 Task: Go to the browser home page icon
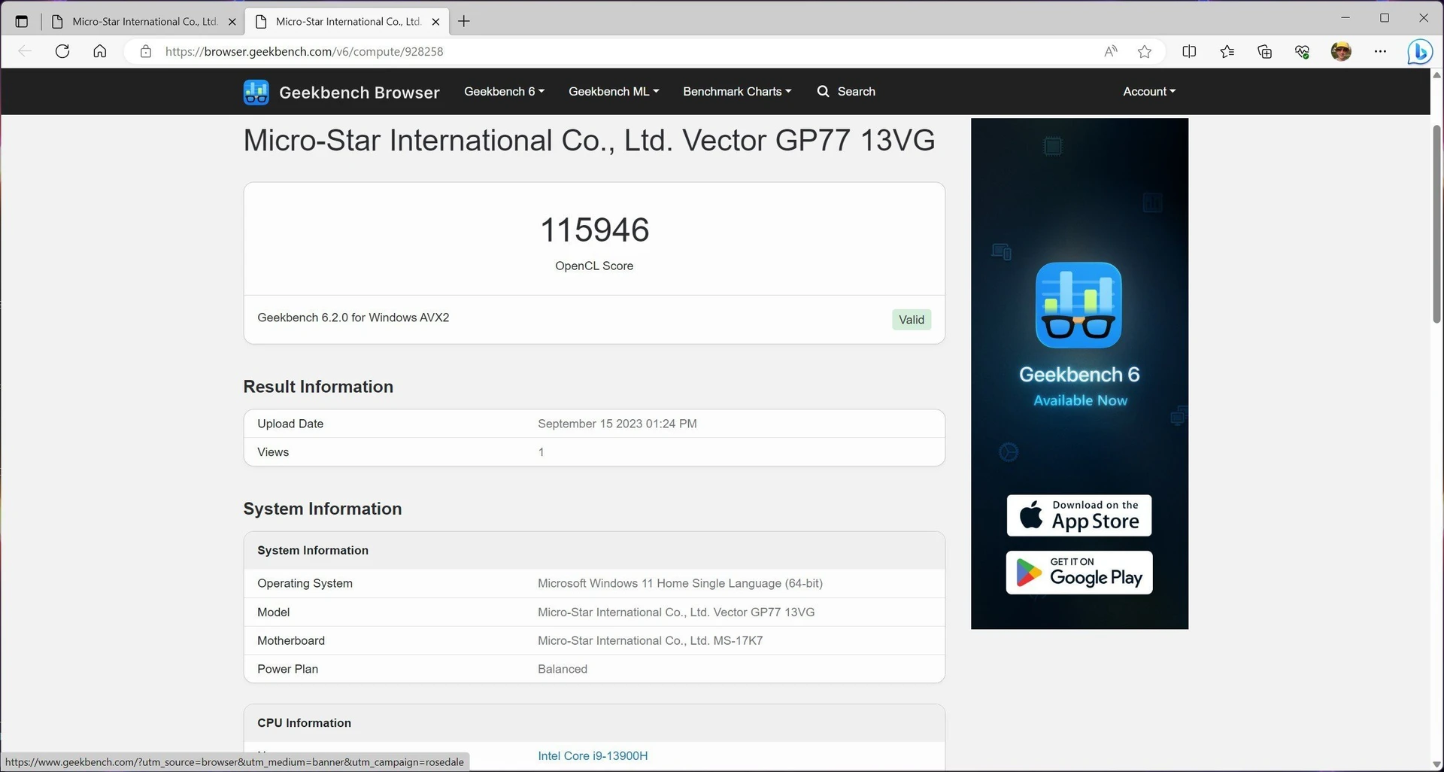pyautogui.click(x=99, y=51)
